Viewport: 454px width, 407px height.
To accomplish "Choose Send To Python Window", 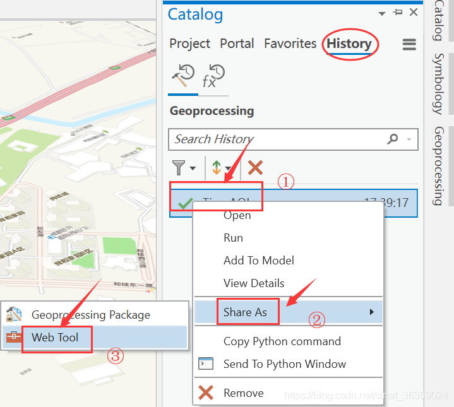I will [x=284, y=364].
